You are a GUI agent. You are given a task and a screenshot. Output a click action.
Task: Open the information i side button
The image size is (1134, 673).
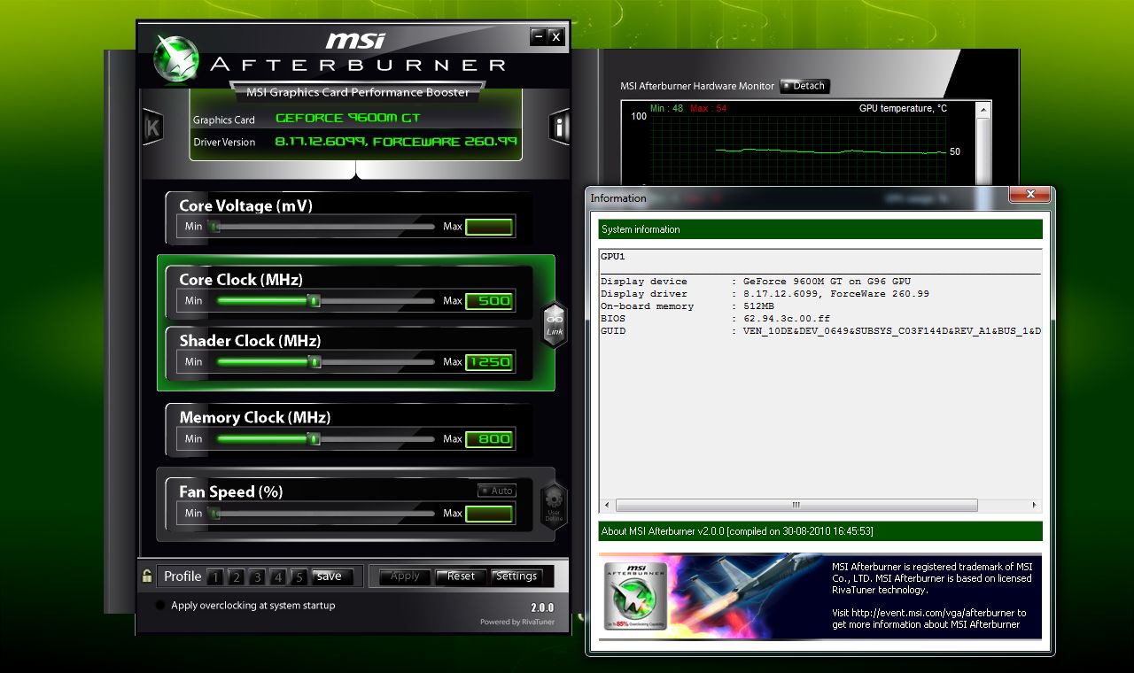[x=559, y=128]
